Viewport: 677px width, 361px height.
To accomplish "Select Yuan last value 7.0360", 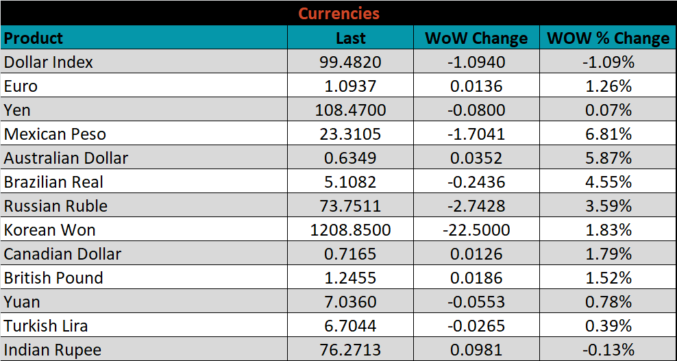I will click(x=351, y=301).
